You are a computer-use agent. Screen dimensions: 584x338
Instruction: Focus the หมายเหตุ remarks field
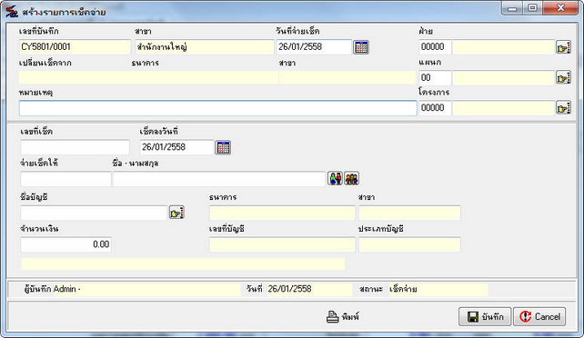coord(218,108)
